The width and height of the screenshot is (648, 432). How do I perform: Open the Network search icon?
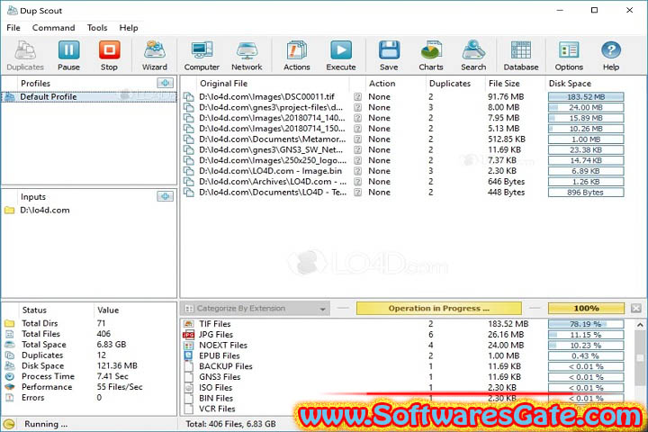(247, 56)
